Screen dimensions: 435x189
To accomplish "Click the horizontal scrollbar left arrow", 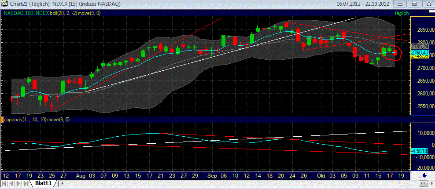I will [x=62, y=183].
